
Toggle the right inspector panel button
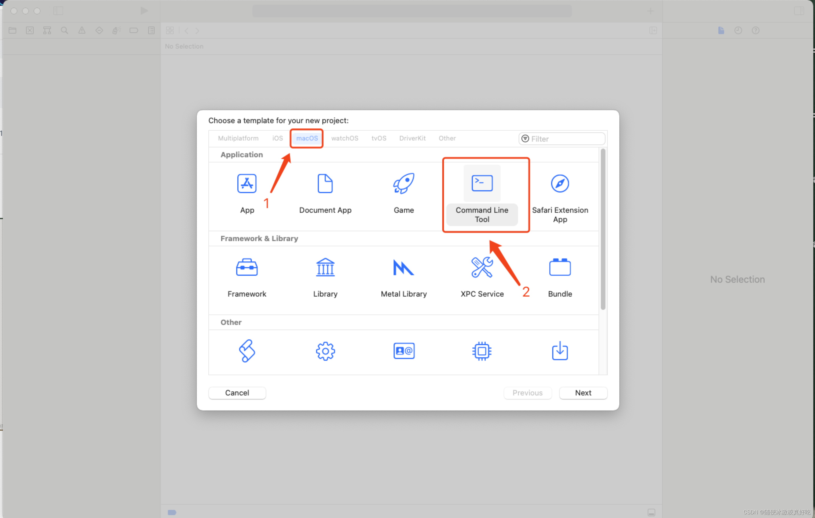(x=799, y=11)
